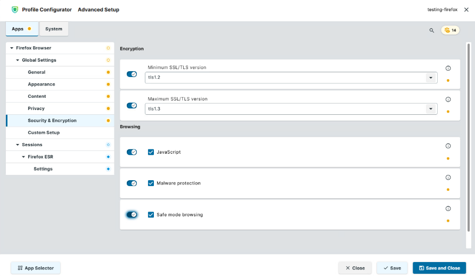Image resolution: width=475 pixels, height=278 pixels.
Task: Toggle the Maximum SSL/TLS version switch
Action: pos(132,106)
